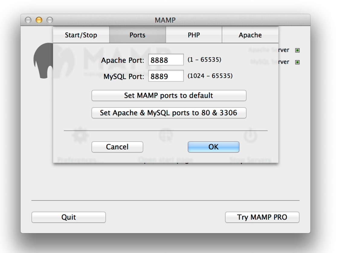The height and width of the screenshot is (253, 337).
Task: Click the MySQL Server status indicator
Action: click(x=297, y=62)
